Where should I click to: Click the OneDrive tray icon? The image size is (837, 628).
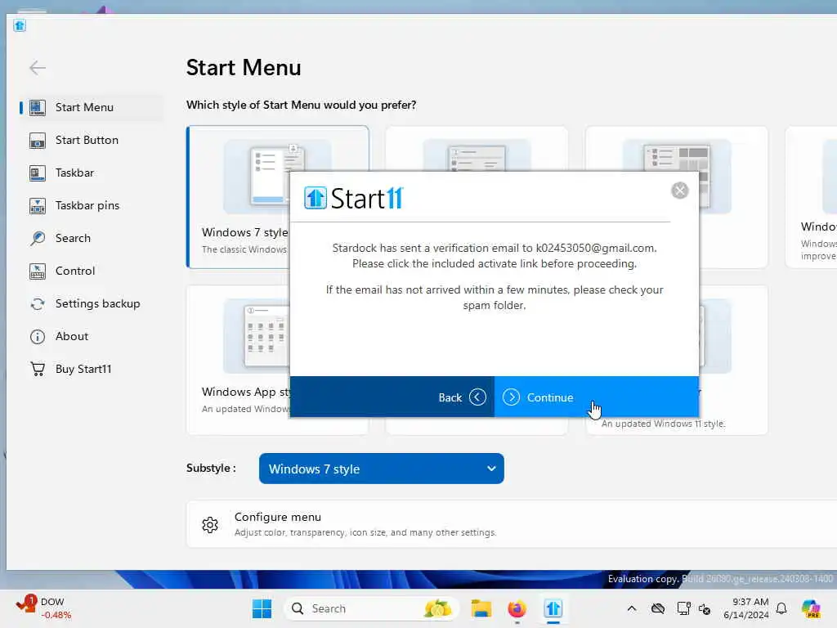[658, 608]
